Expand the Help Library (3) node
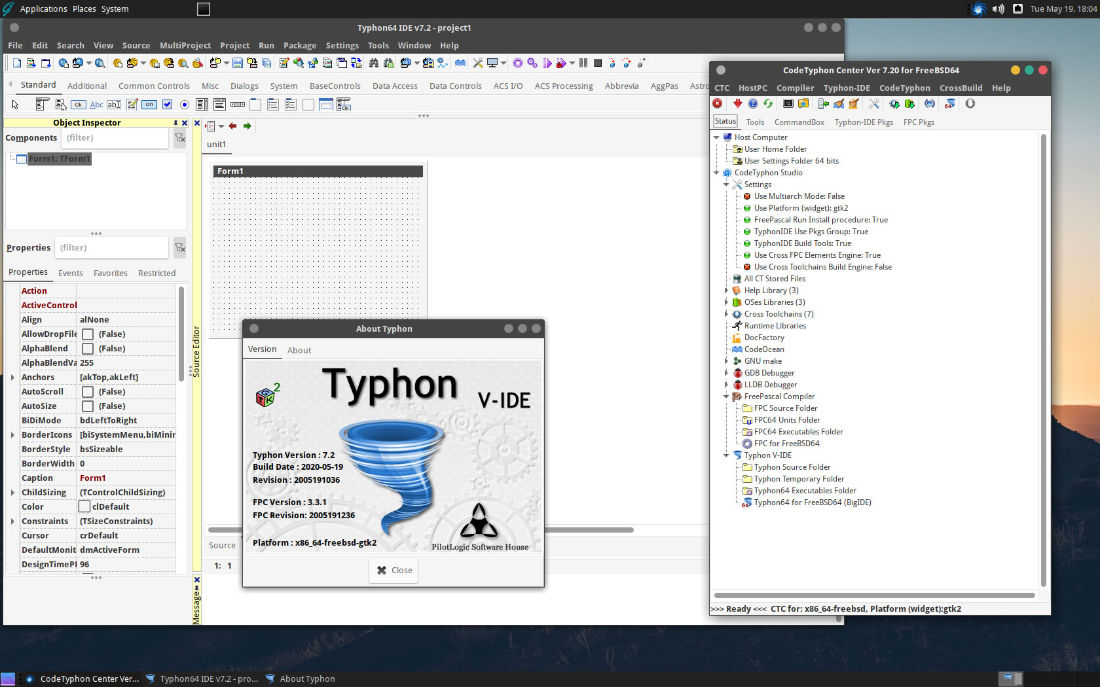1100x687 pixels. 726,291
